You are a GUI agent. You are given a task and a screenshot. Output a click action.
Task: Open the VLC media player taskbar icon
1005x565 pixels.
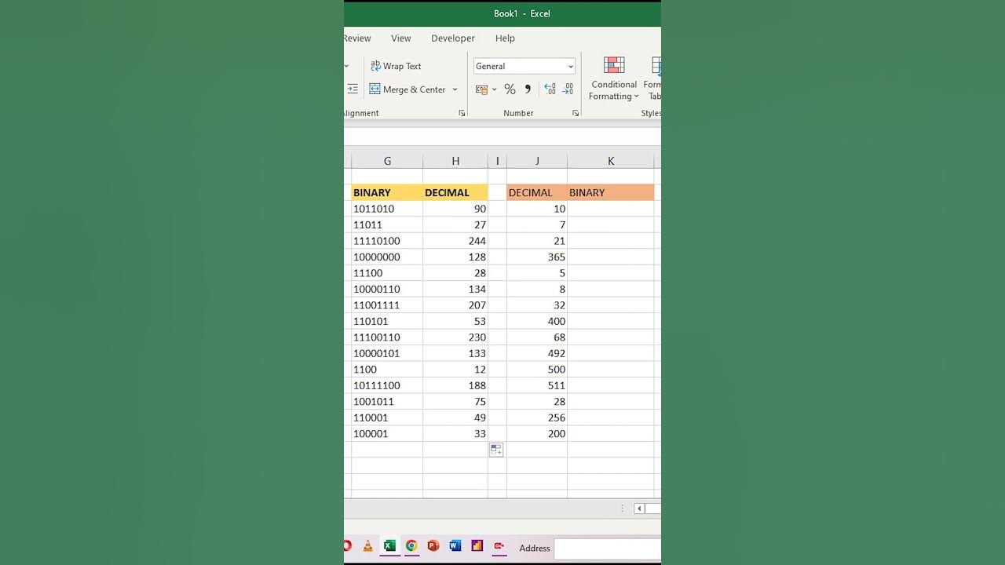[367, 546]
